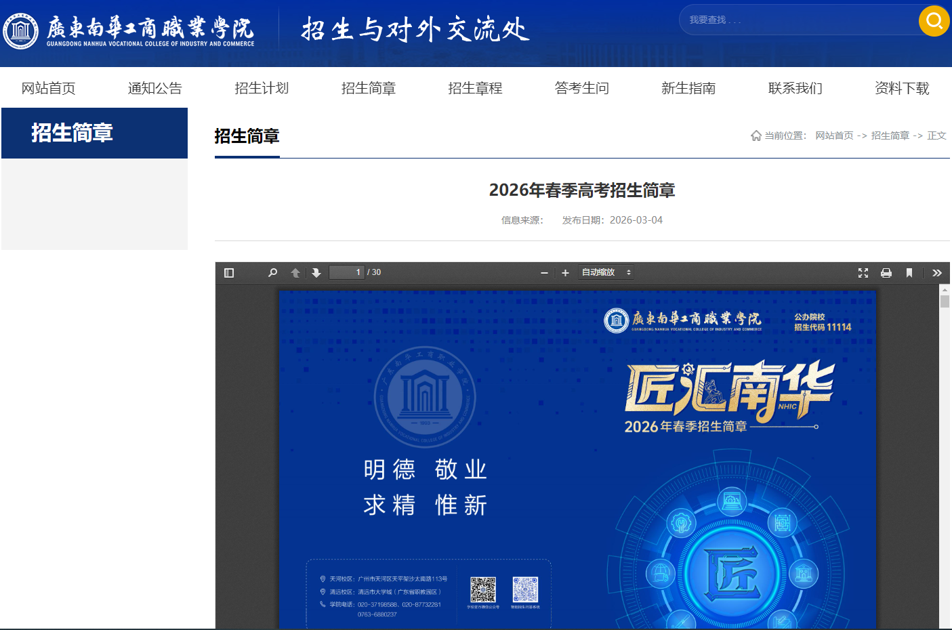The height and width of the screenshot is (630, 952).
Task: Open the PDF search tool
Action: click(x=272, y=272)
